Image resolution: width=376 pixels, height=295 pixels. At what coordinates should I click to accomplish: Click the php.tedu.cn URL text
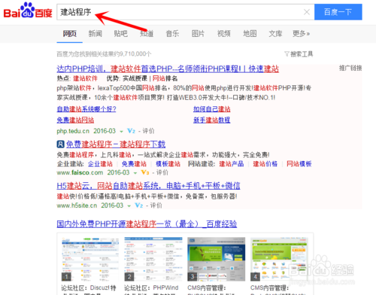pos(73,131)
